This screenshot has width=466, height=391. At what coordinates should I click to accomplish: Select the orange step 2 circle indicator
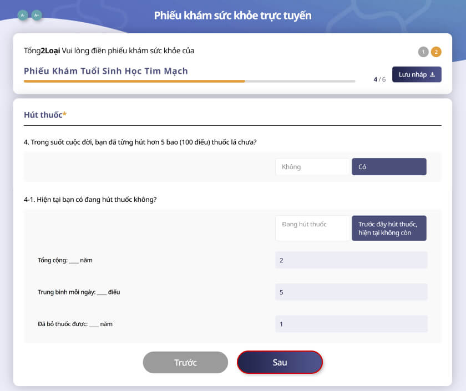click(x=436, y=52)
